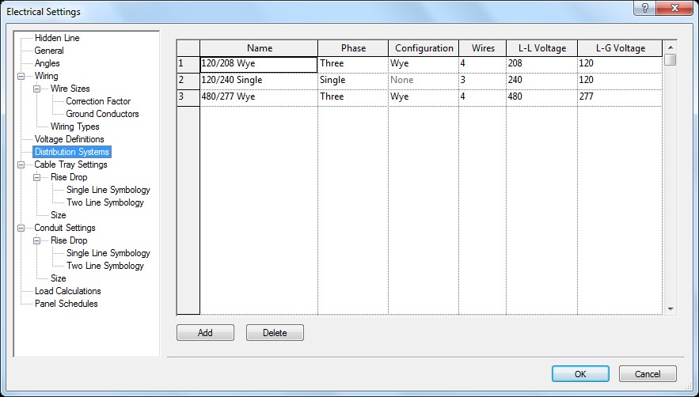699x397 pixels.
Task: Collapse Rise Drop under Cable Tray Settings
Action: (x=37, y=177)
